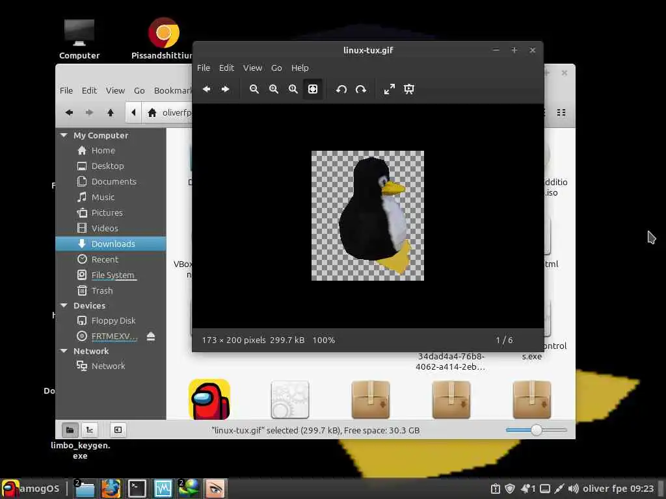
Task: Go back in file manager
Action: pyautogui.click(x=69, y=112)
